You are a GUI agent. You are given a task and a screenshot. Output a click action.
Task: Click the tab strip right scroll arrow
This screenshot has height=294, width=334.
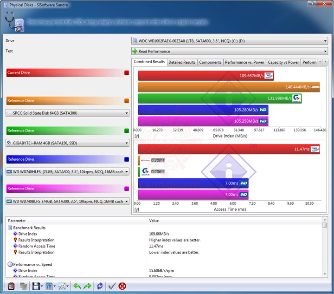(x=326, y=62)
